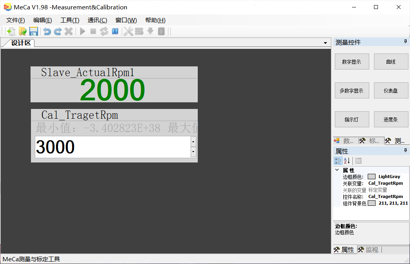This screenshot has height=264, width=410.
Task: Open the design area tab list dropdown
Action: [x=325, y=43]
